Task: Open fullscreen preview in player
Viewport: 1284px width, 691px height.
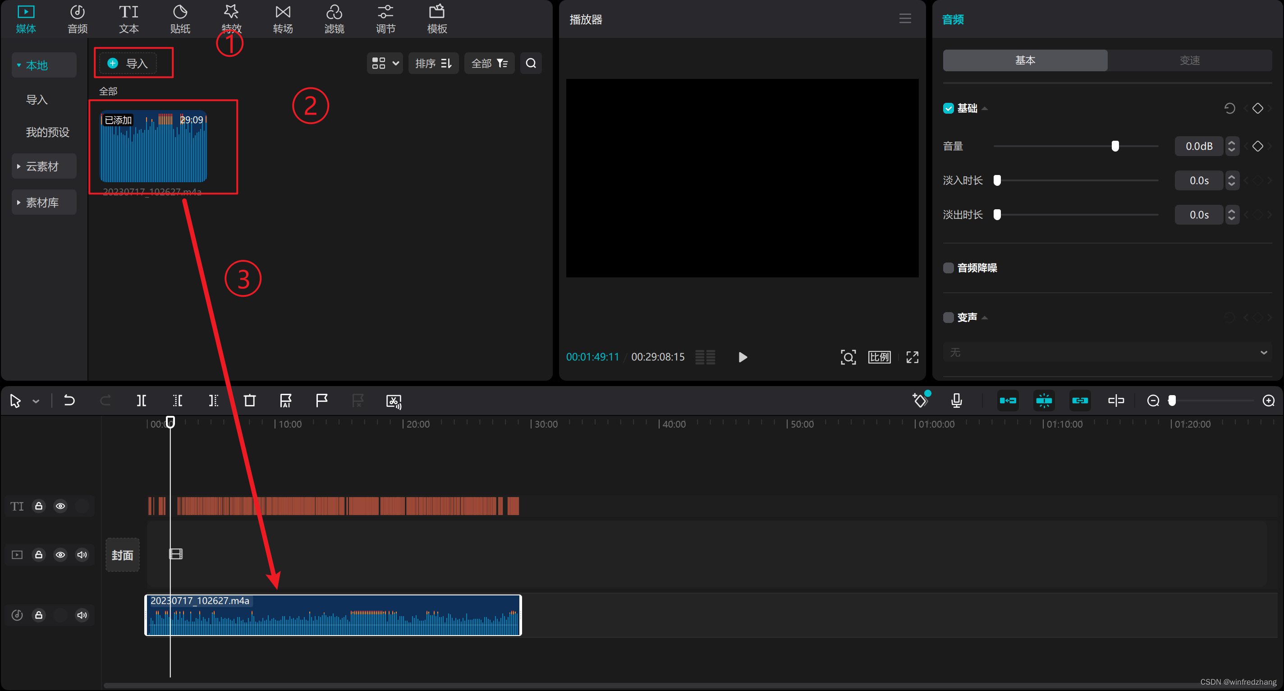Action: (912, 357)
